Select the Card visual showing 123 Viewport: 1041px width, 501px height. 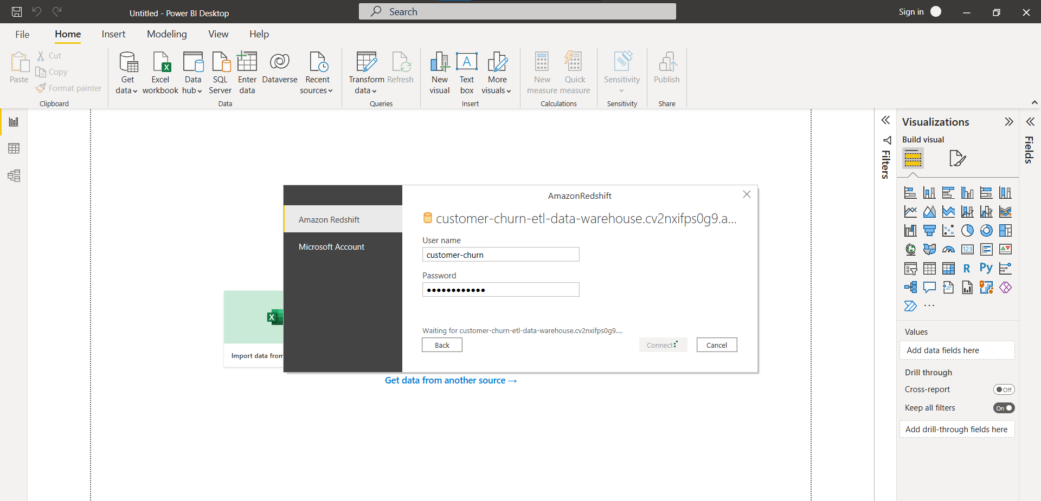[x=967, y=250]
